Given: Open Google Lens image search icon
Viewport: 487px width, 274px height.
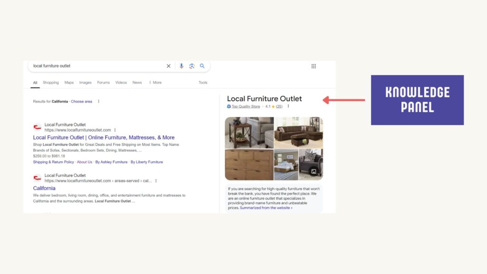Looking at the screenshot, I should [192, 66].
